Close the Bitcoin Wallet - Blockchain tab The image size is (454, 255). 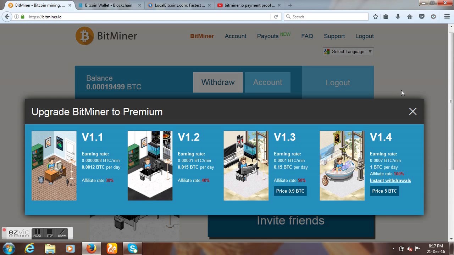pos(139,5)
